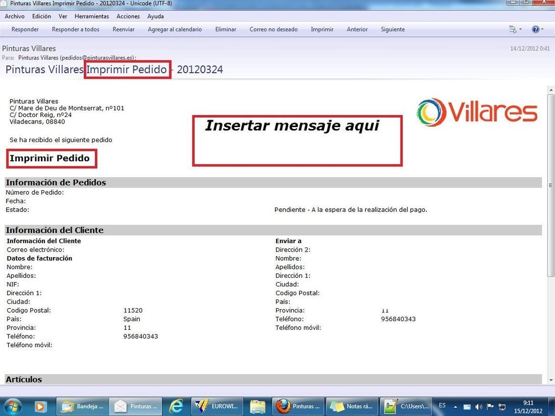This screenshot has height=416, width=555.
Task: Mark message as Correo no deseado
Action: point(273,29)
